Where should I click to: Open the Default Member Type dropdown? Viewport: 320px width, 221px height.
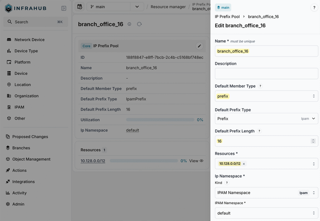pos(266,96)
